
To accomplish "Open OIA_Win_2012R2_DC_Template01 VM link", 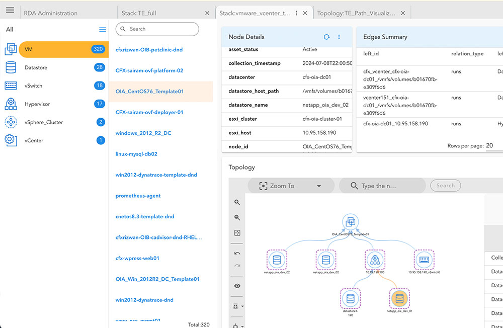I will tap(157, 279).
